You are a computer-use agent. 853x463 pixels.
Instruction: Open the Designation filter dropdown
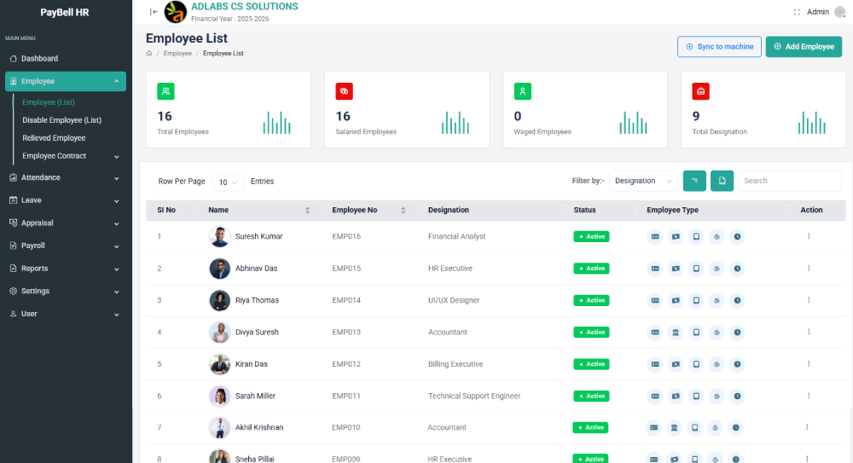pyautogui.click(x=643, y=181)
